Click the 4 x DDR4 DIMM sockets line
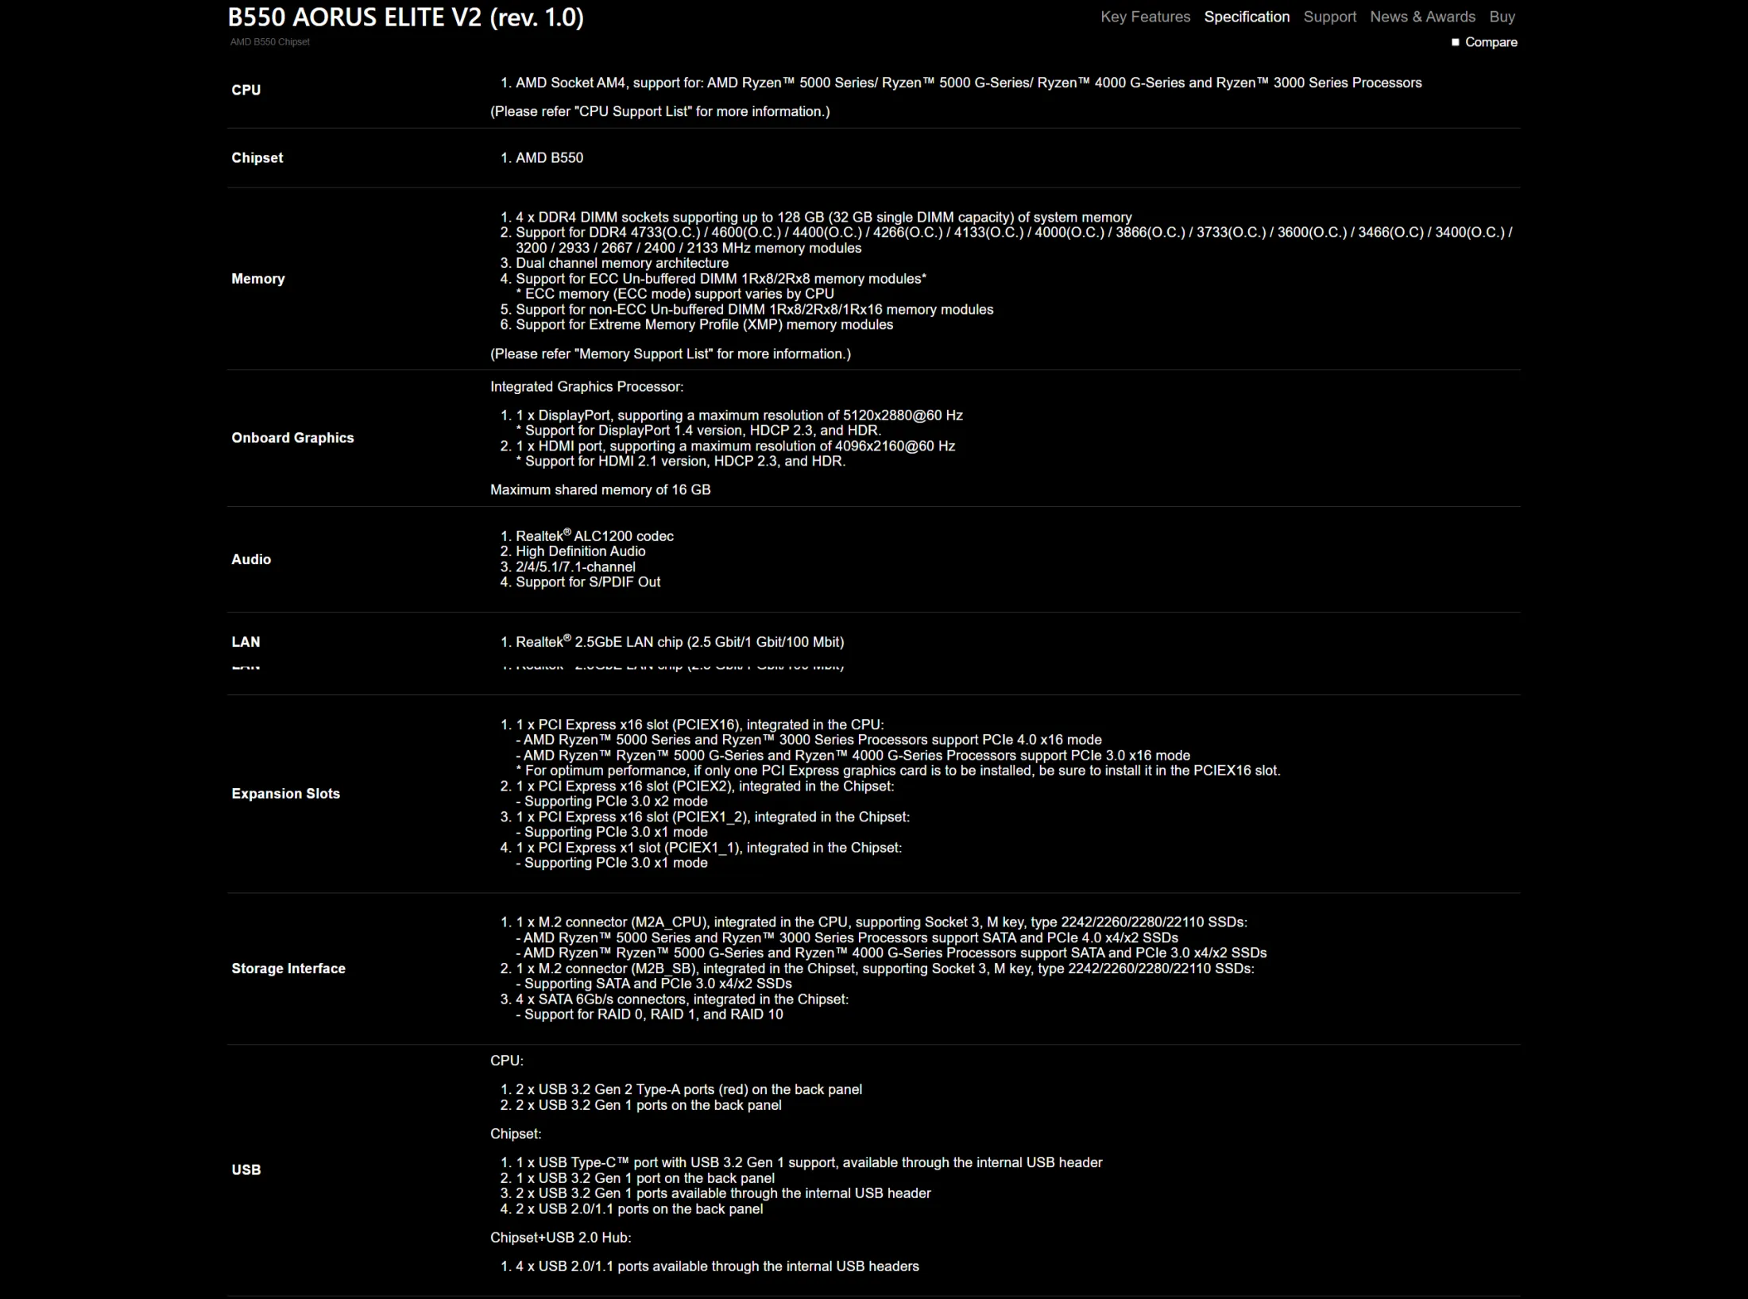Image resolution: width=1748 pixels, height=1299 pixels. (x=824, y=217)
